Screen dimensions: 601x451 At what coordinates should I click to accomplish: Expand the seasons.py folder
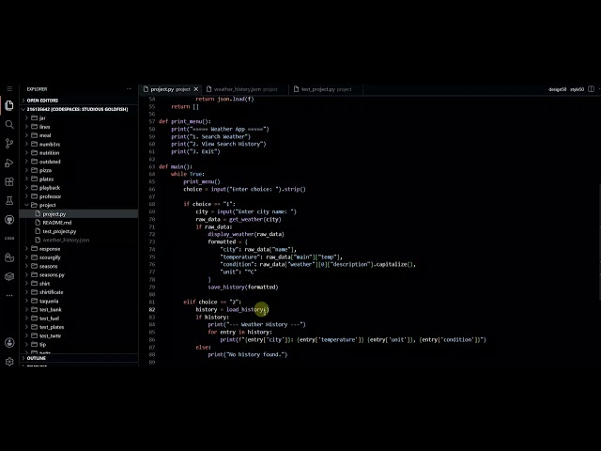pos(79,275)
